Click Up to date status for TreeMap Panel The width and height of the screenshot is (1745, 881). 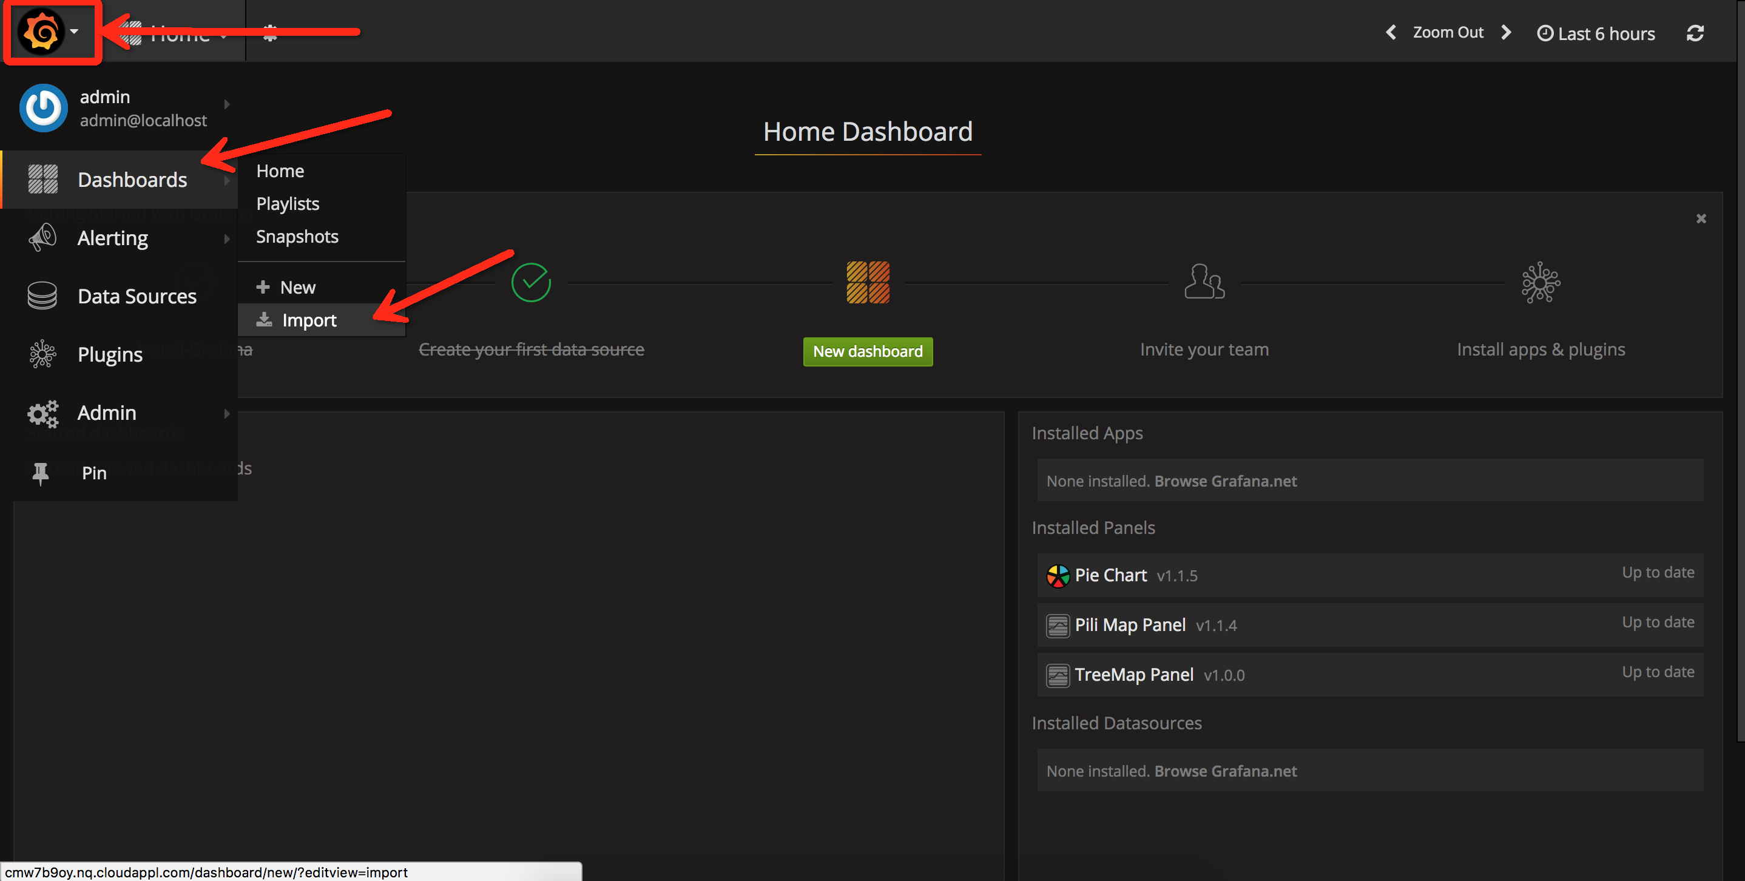[x=1658, y=672]
